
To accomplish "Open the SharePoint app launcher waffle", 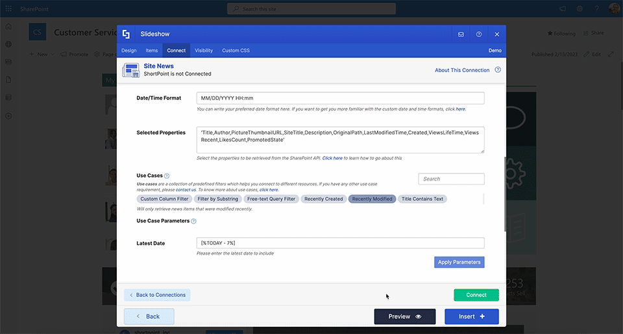I will [x=8, y=8].
